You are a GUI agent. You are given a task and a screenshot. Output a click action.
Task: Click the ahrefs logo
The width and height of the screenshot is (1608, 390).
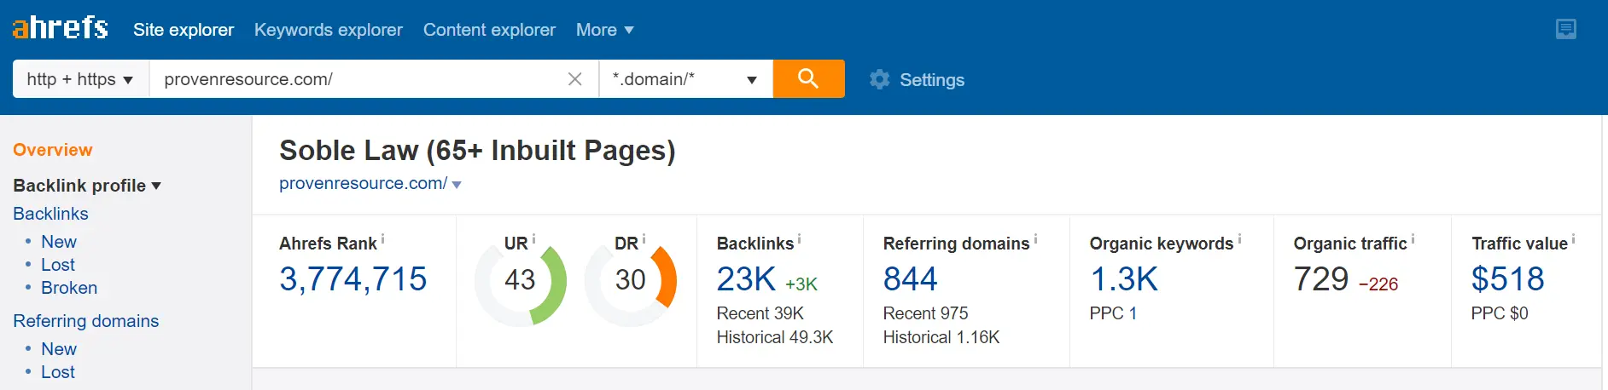tap(60, 28)
